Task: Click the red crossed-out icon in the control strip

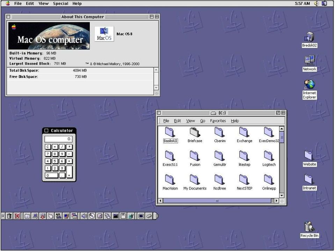Action: (17, 216)
